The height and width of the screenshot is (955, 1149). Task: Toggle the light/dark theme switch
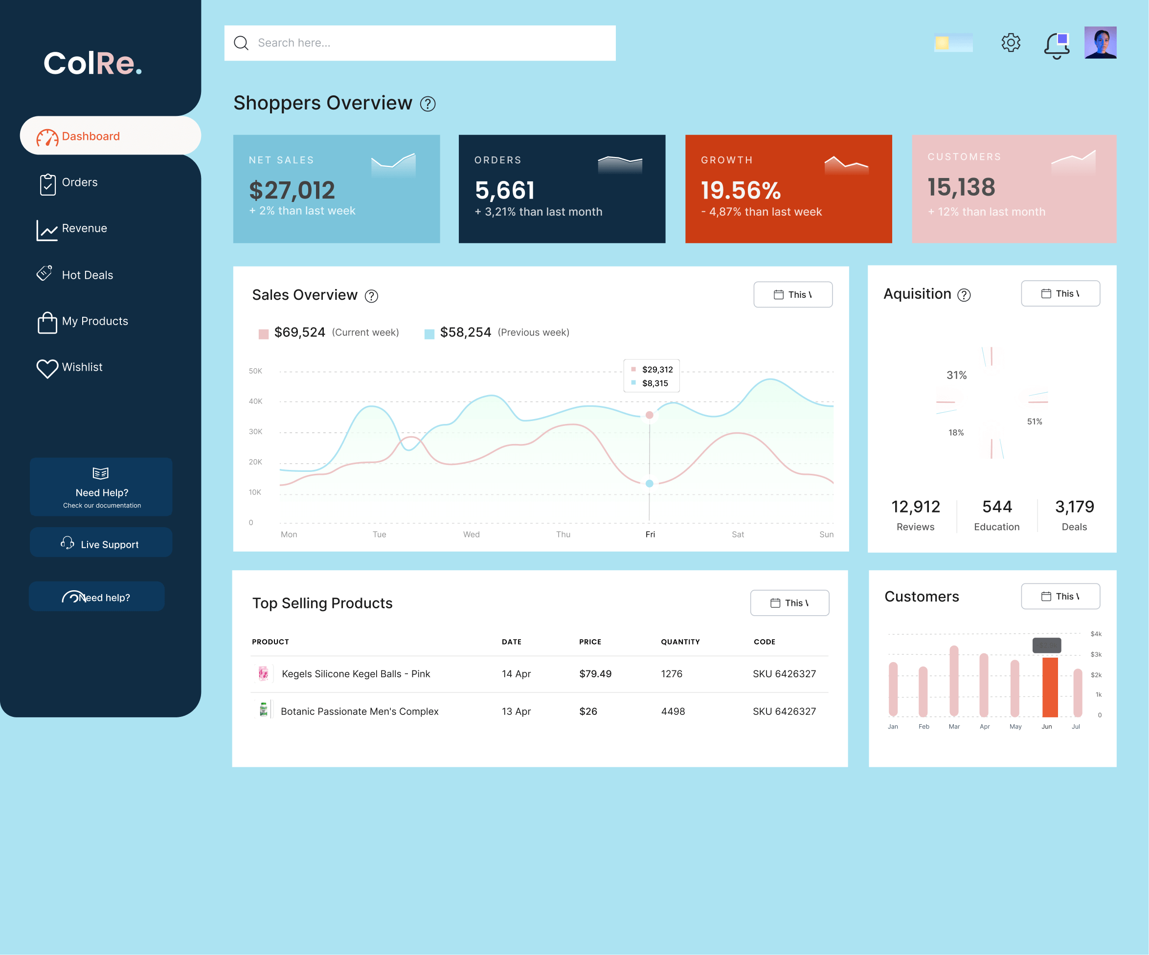[x=953, y=43]
